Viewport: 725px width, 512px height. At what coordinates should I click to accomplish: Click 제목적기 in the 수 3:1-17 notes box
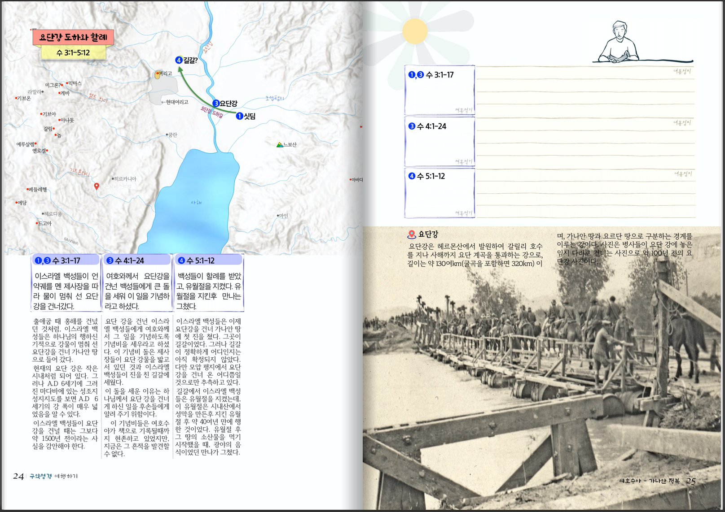(463, 110)
